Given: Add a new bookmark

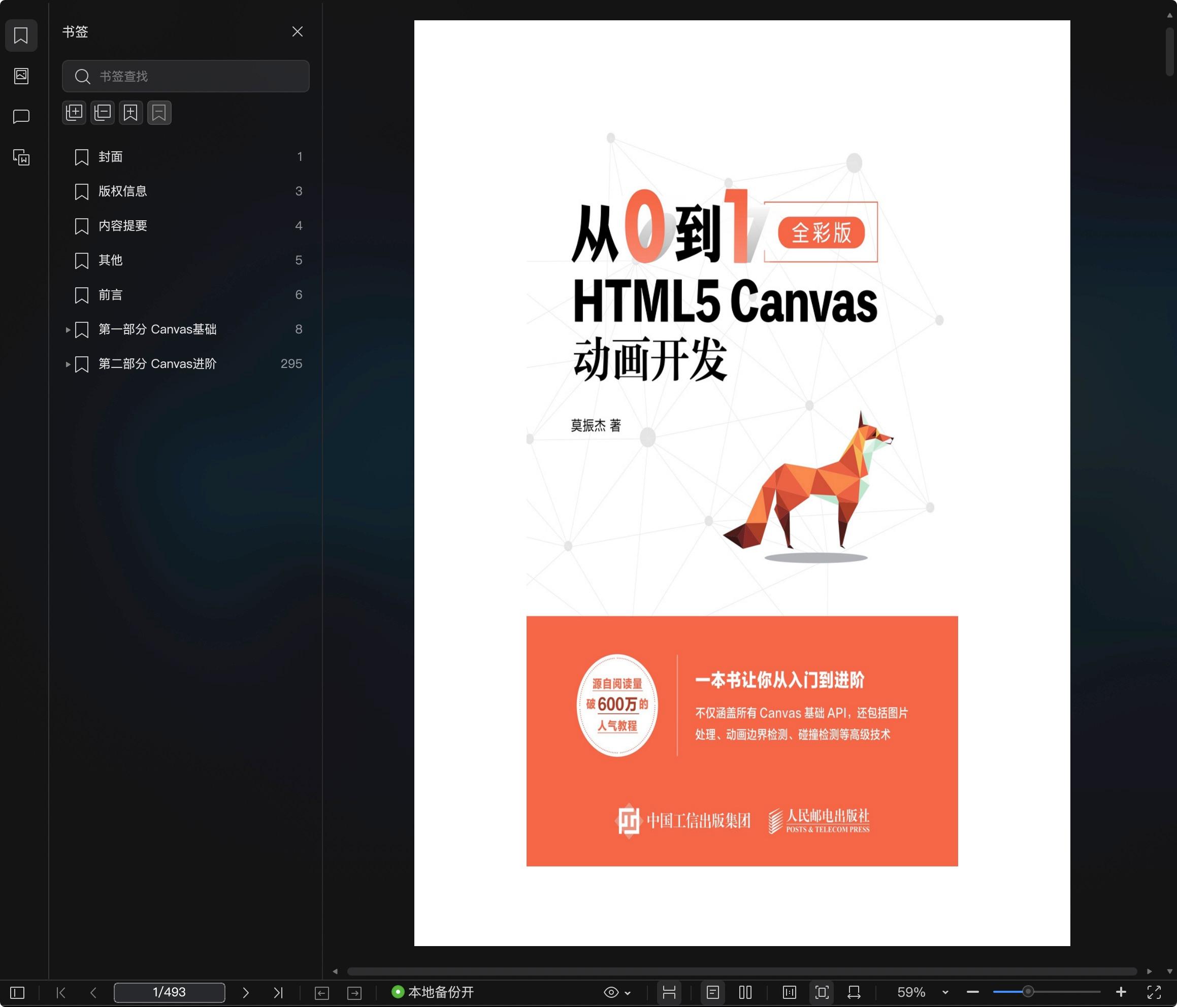Looking at the screenshot, I should pyautogui.click(x=130, y=113).
